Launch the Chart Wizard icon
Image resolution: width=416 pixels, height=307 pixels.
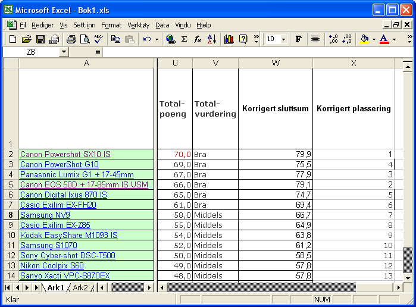point(229,39)
